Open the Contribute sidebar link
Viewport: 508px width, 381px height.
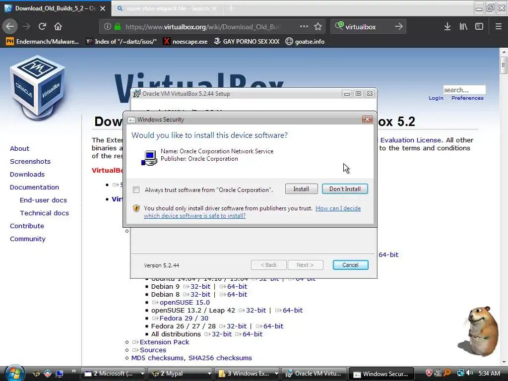point(27,226)
